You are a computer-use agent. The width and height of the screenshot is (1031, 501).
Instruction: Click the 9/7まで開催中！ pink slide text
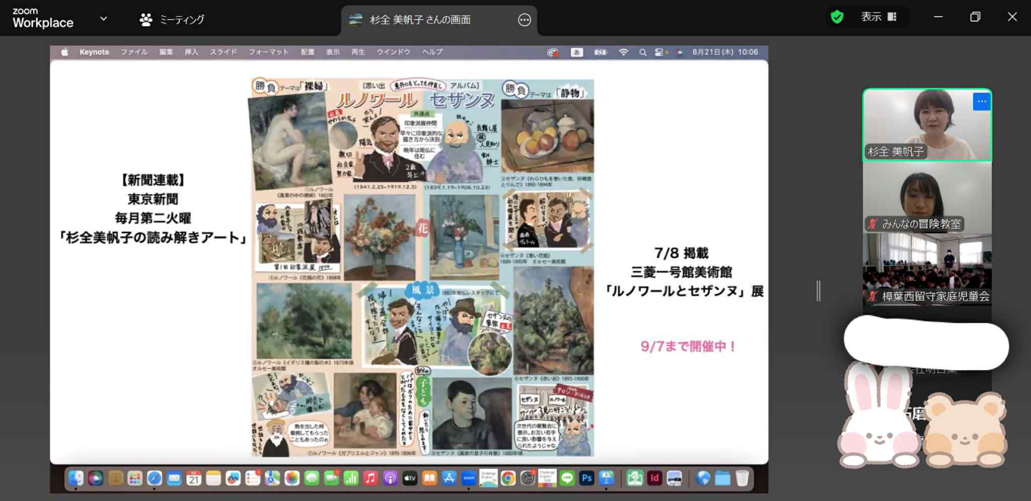[688, 346]
